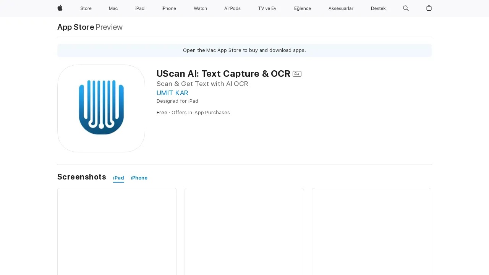Click the first screenshot placeholder
The height and width of the screenshot is (275, 489).
(117, 231)
